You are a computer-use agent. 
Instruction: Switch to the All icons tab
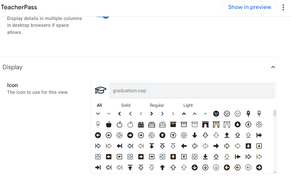tap(99, 105)
